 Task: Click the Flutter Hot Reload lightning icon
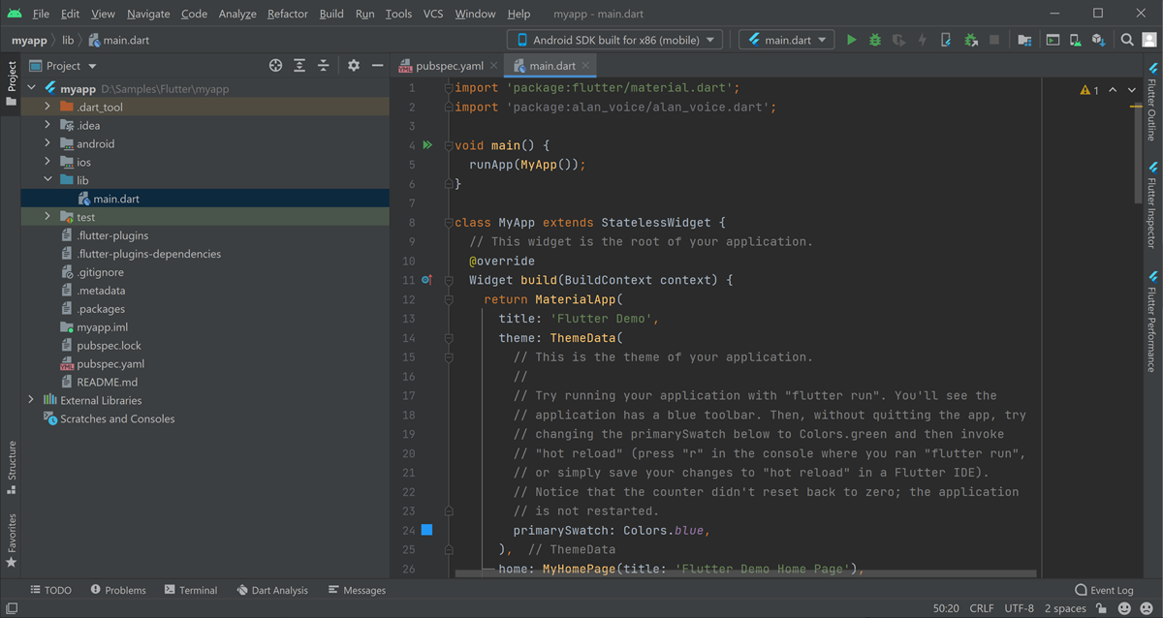click(922, 40)
